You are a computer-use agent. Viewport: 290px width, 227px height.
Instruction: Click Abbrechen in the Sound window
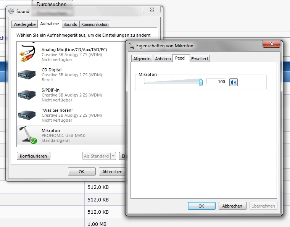[112, 172]
